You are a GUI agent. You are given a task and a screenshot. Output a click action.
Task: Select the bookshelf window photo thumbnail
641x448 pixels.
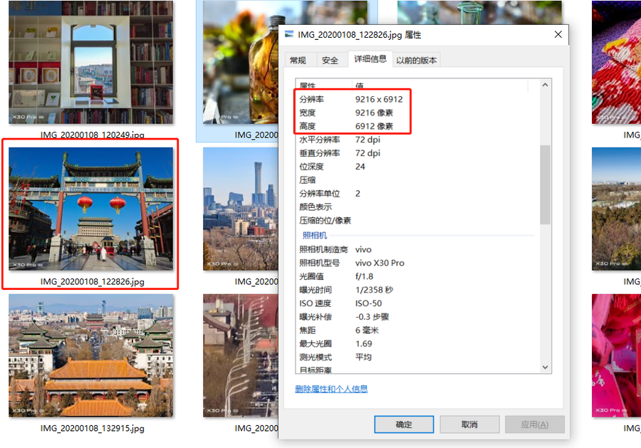click(x=90, y=63)
